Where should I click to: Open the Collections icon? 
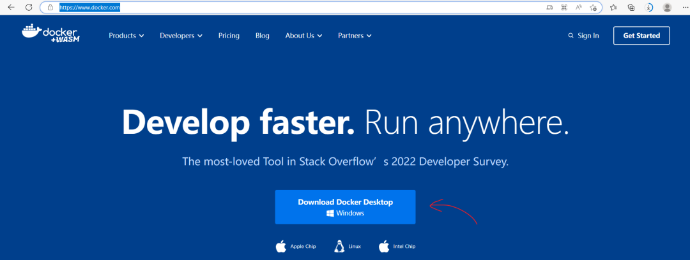(x=631, y=8)
